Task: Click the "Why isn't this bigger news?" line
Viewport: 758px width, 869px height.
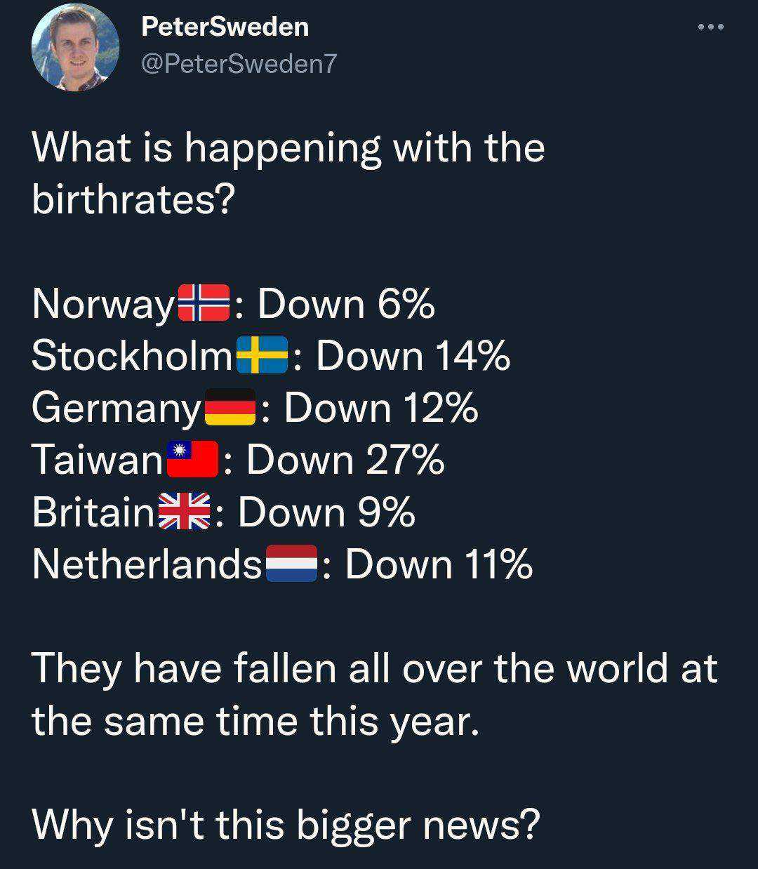Action: (286, 824)
